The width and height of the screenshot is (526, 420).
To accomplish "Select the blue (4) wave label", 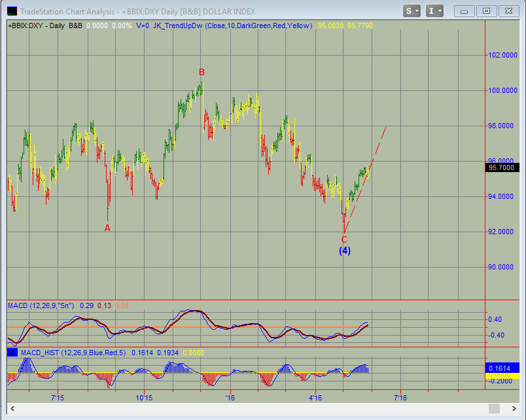I will point(345,251).
